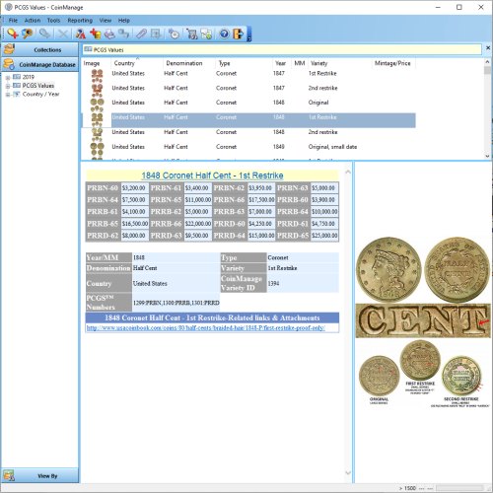Click the 1848 Coronet Half Cent title link

[212, 176]
